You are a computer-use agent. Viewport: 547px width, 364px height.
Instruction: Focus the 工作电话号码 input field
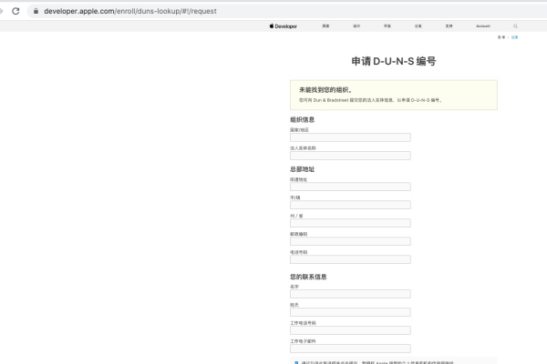tap(350, 330)
